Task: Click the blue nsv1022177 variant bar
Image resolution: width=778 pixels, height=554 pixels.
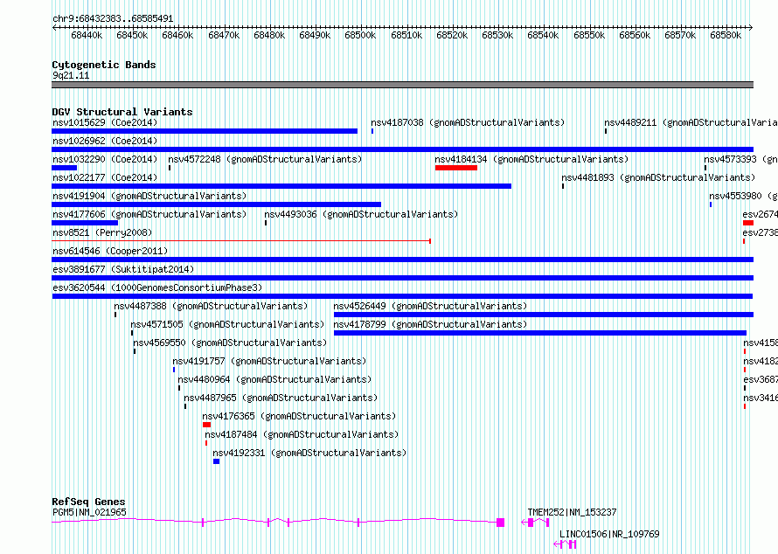Action: coord(281,186)
